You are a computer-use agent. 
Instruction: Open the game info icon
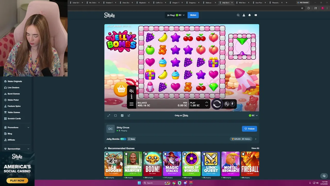(x=131, y=97)
